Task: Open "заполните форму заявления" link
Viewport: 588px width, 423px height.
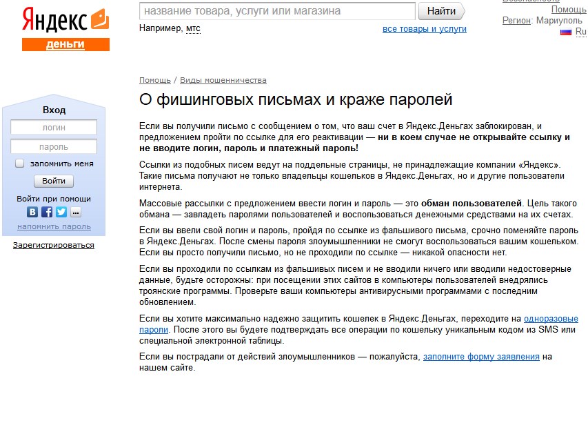Action: [x=482, y=357]
